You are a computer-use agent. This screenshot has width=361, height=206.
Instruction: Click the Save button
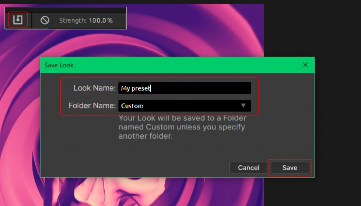[x=290, y=168]
